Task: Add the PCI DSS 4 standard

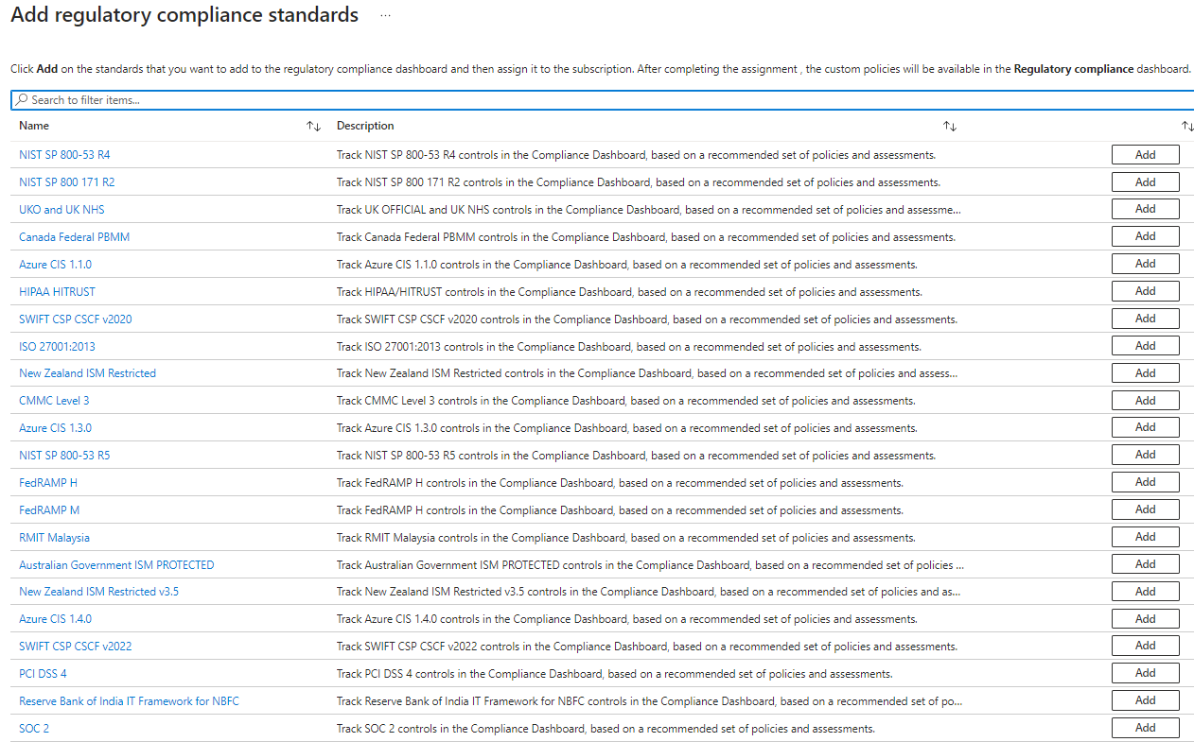Action: coord(1145,673)
